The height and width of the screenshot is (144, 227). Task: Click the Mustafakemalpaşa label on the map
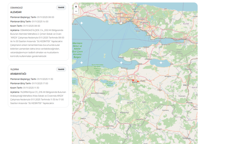(98, 93)
